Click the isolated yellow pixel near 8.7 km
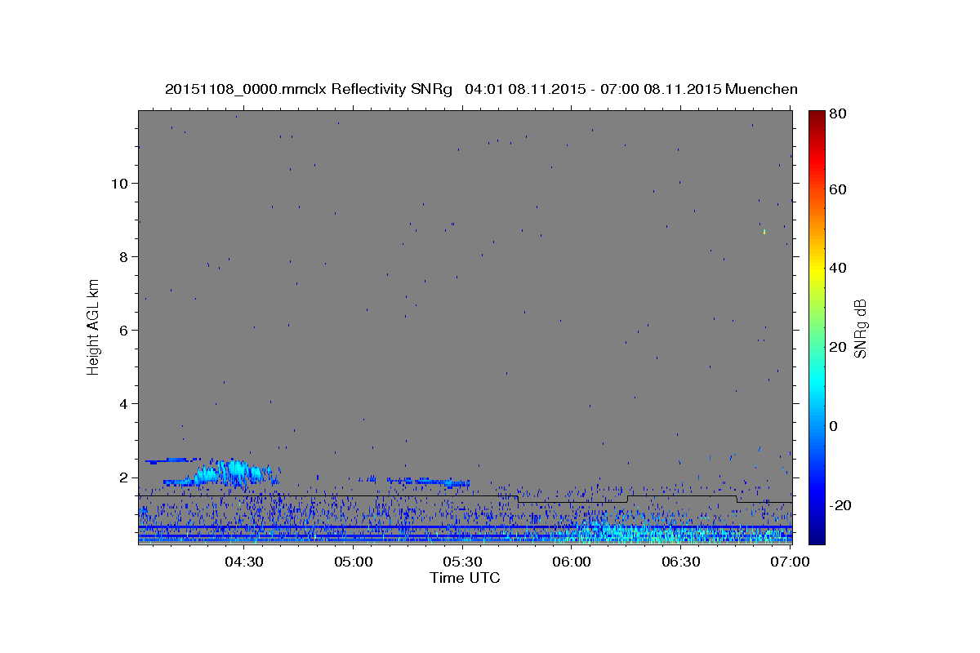Viewport: 980px width, 653px height. [764, 232]
